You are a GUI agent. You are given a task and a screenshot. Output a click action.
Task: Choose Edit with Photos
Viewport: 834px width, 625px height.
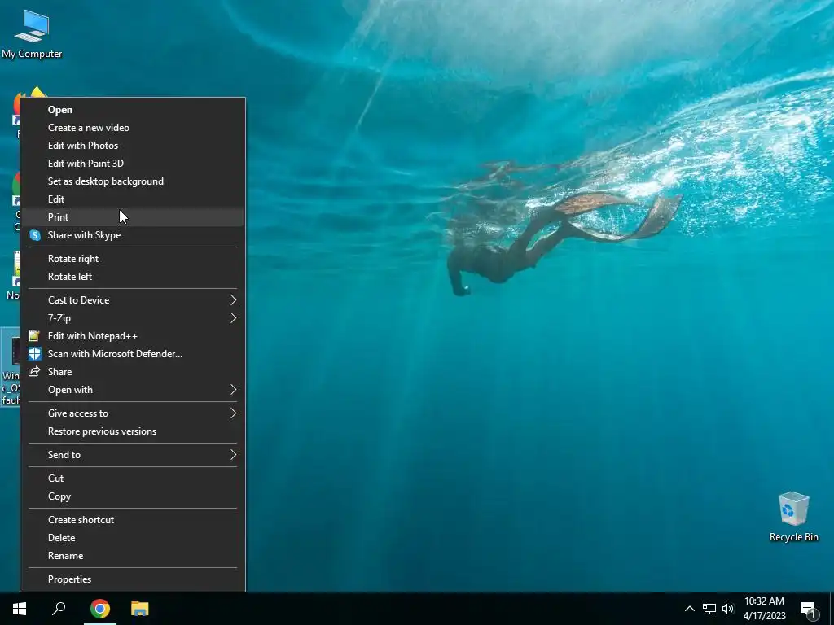(x=133, y=146)
